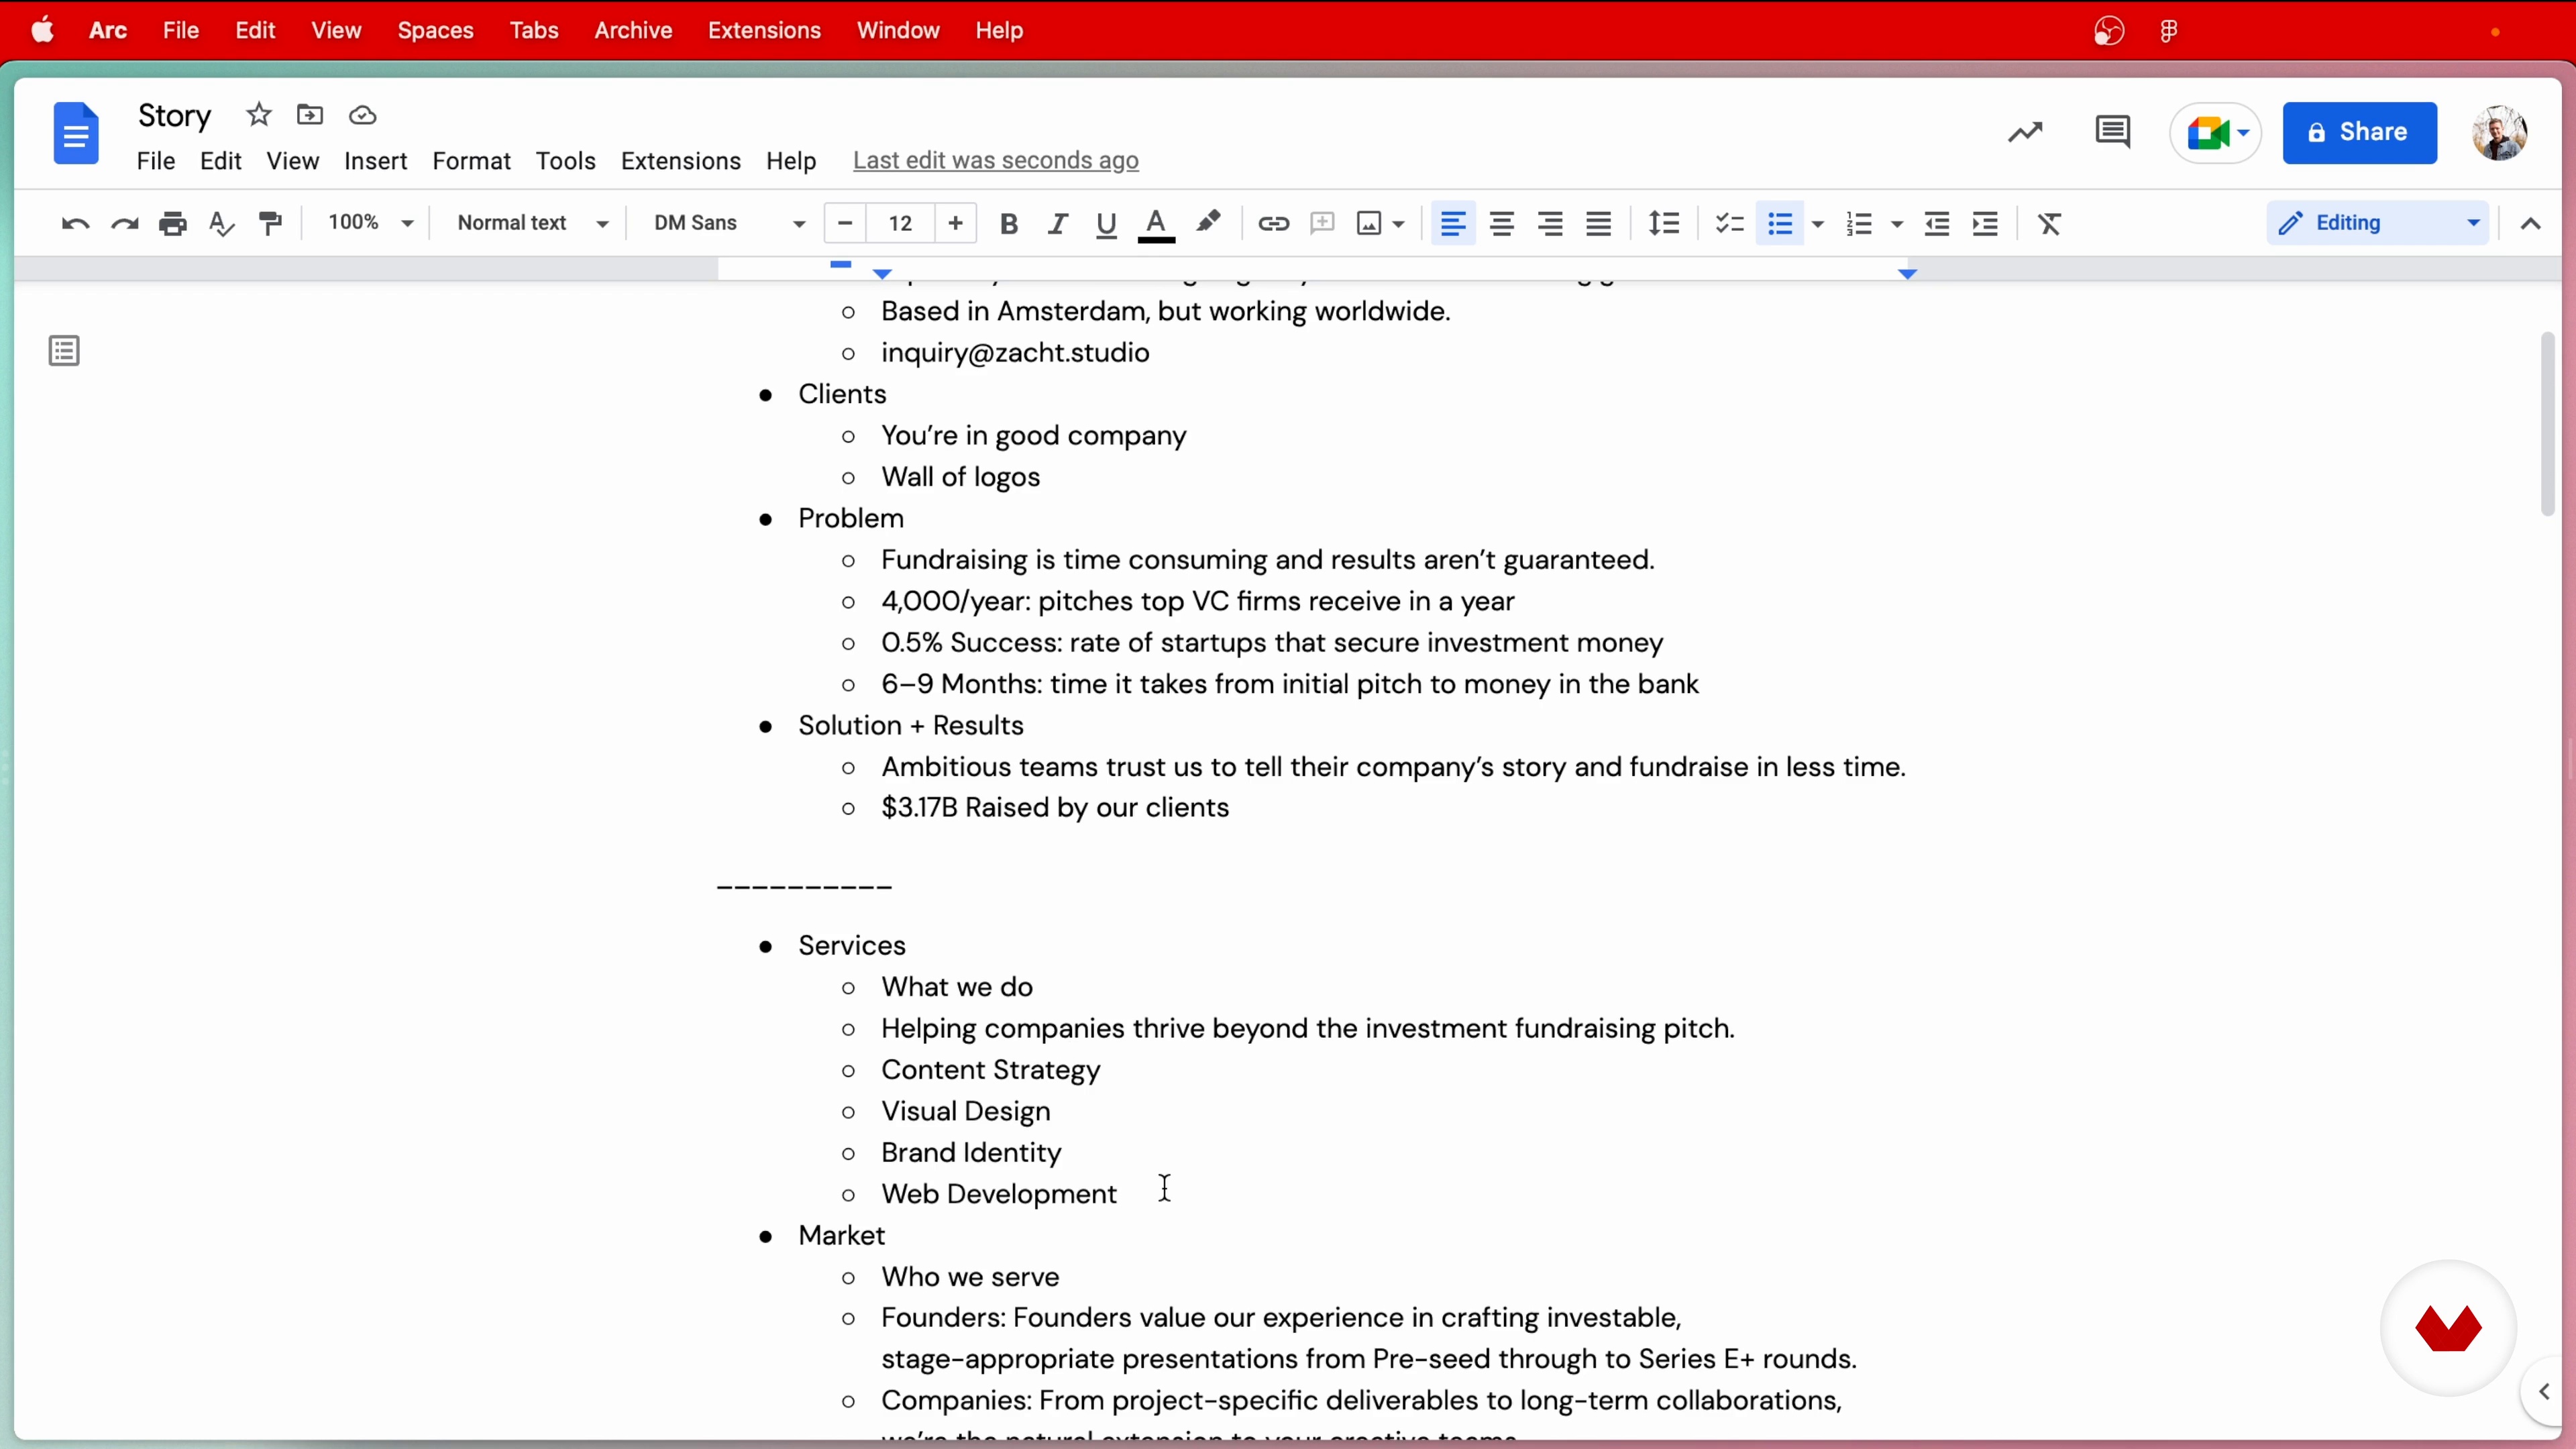Open comment history
Screen dimensions: 2576x1449
2112,132
